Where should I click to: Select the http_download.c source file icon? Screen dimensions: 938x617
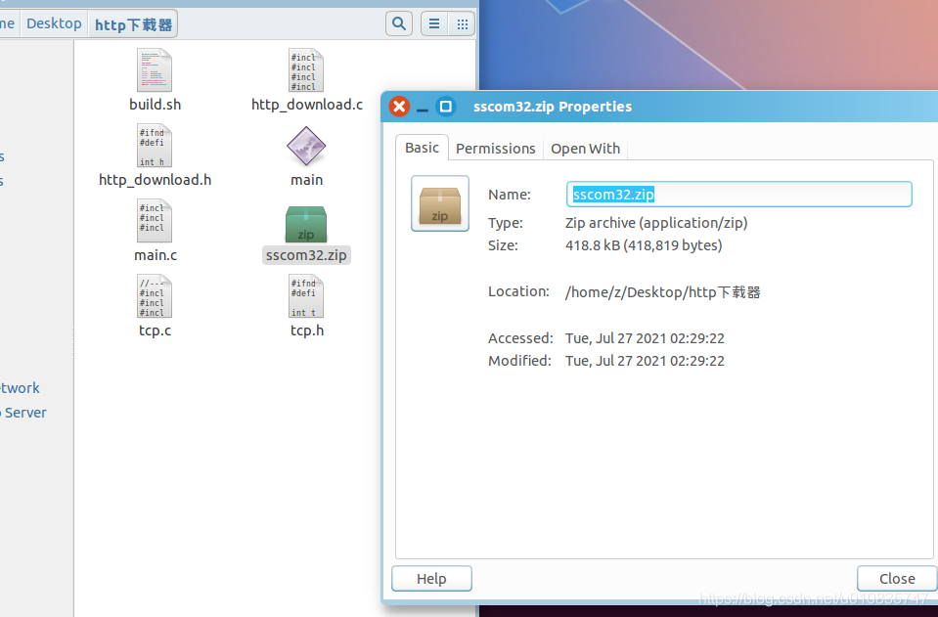306,70
